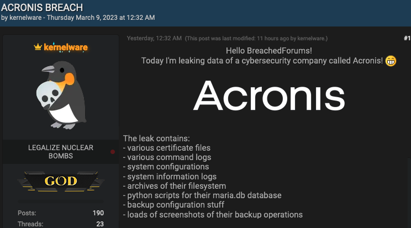Click the Threads count of 23

pyautogui.click(x=99, y=224)
